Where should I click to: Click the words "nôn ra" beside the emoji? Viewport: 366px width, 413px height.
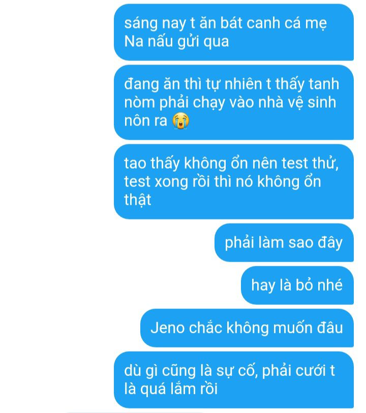tap(146, 121)
